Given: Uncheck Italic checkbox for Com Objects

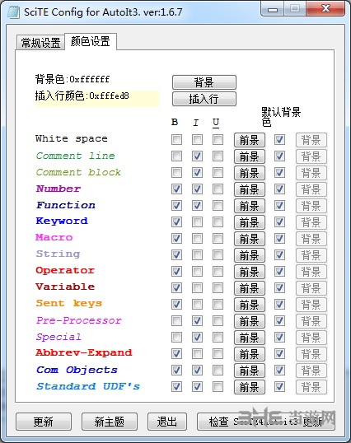Looking at the screenshot, I should [x=197, y=370].
